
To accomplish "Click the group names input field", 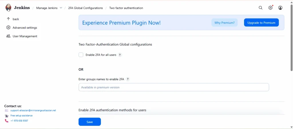I will [x=174, y=87].
